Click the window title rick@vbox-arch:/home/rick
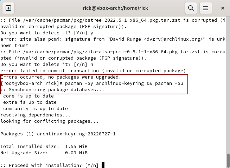Image resolution: width=230 pixels, height=168 pixels. point(115,8)
